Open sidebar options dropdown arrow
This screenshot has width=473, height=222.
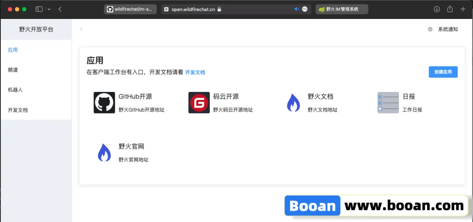(49, 9)
